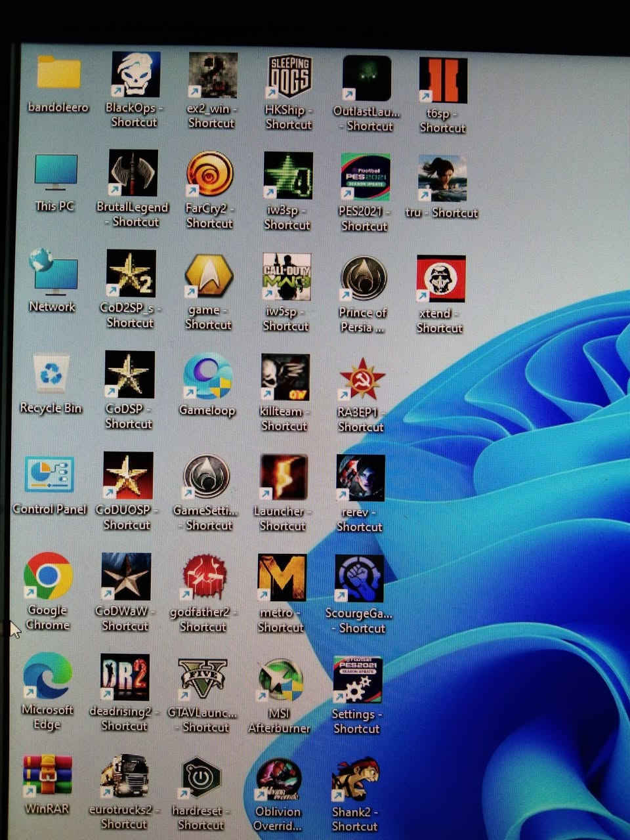Click the FarCry2 shortcut icon
The width and height of the screenshot is (630, 840).
(x=209, y=175)
